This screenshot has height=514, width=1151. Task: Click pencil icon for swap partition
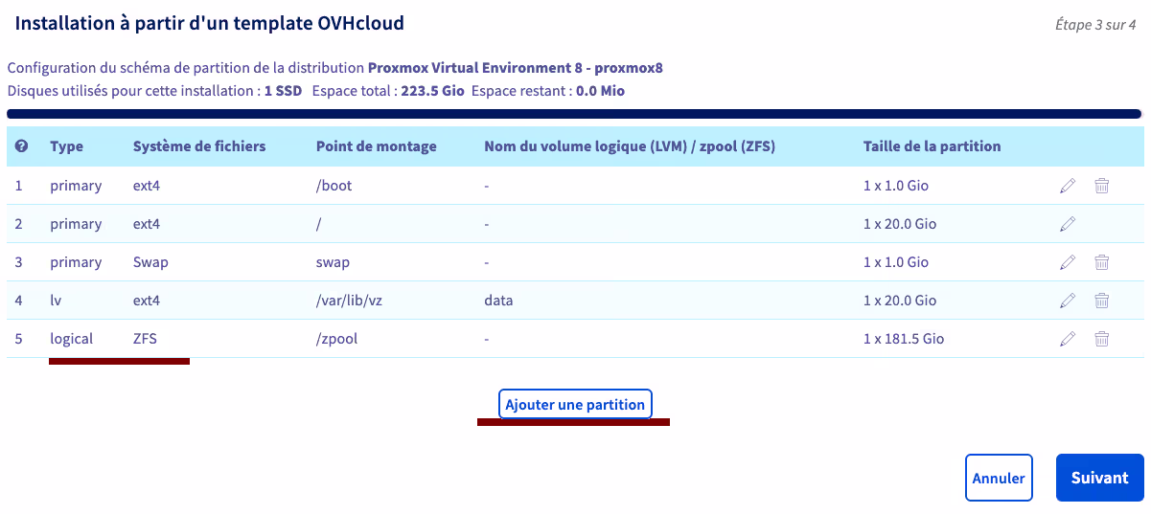pos(1068,262)
